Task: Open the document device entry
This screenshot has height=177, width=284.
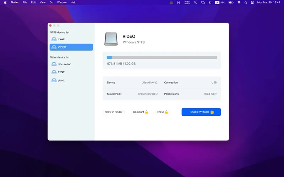Action: click(71, 64)
